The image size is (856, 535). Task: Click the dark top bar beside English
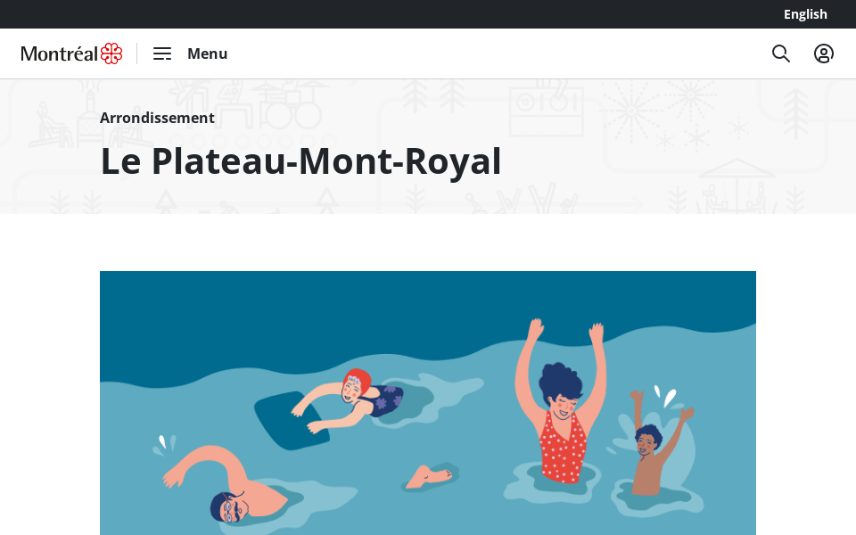point(383,14)
